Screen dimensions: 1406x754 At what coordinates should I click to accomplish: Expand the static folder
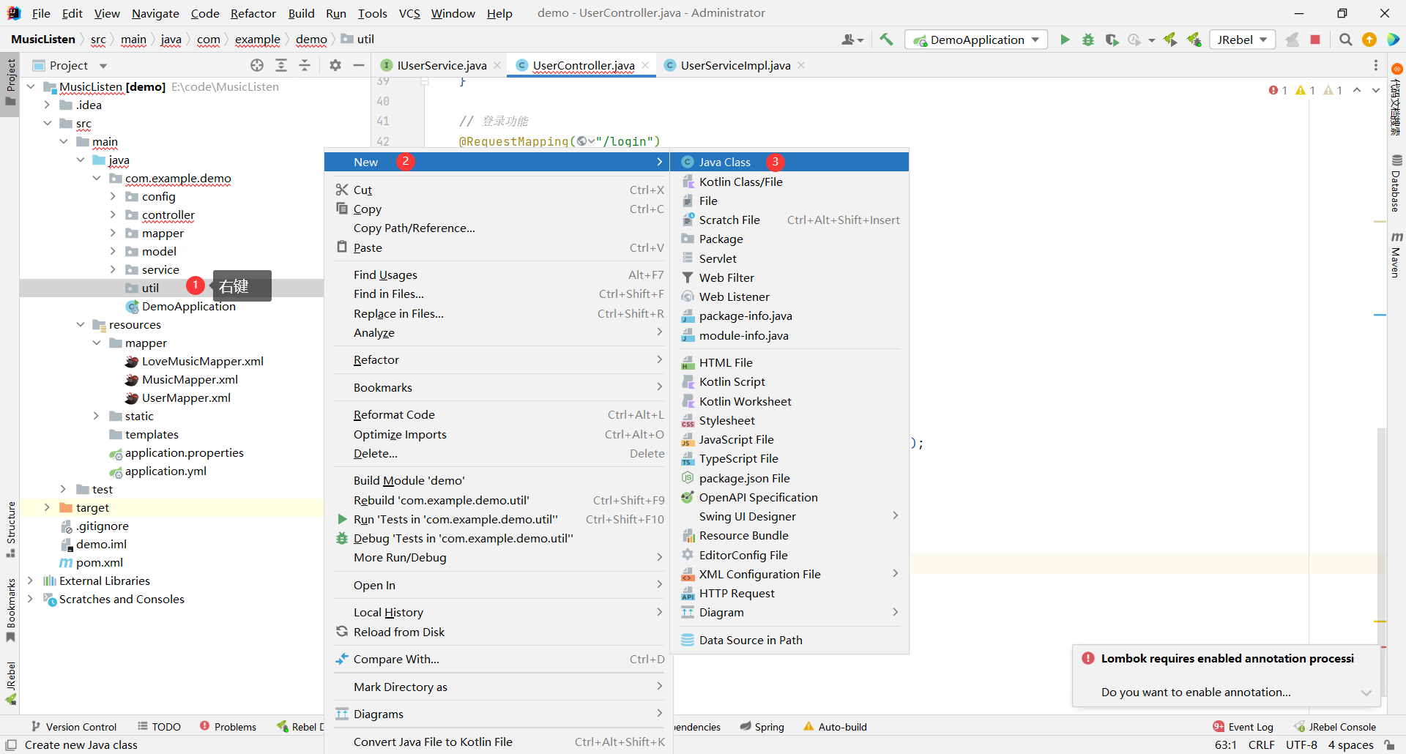click(96, 416)
